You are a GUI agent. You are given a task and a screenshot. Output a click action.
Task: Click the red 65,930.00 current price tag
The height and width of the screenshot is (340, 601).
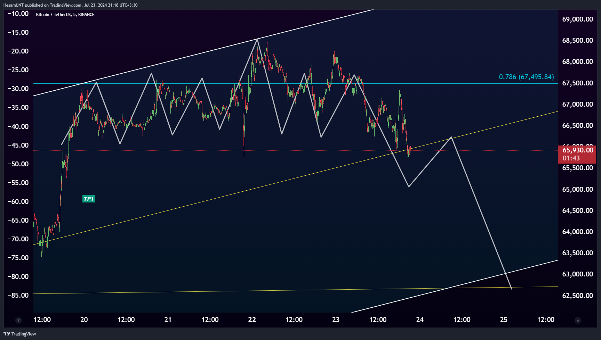click(578, 150)
